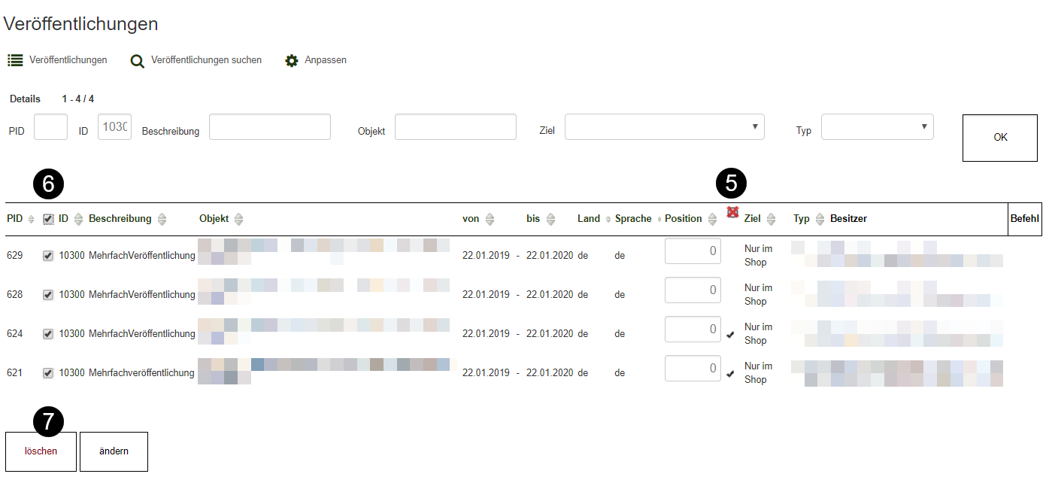Click the Beschreibung filter input field
The image size is (1046, 489).
pyautogui.click(x=269, y=127)
